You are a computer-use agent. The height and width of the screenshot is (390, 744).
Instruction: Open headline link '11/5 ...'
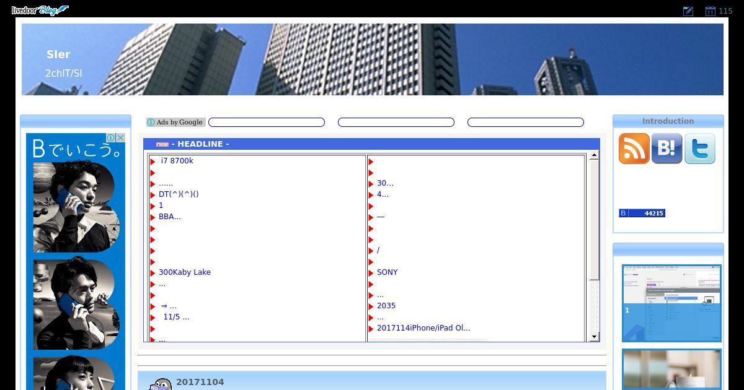[x=176, y=317]
